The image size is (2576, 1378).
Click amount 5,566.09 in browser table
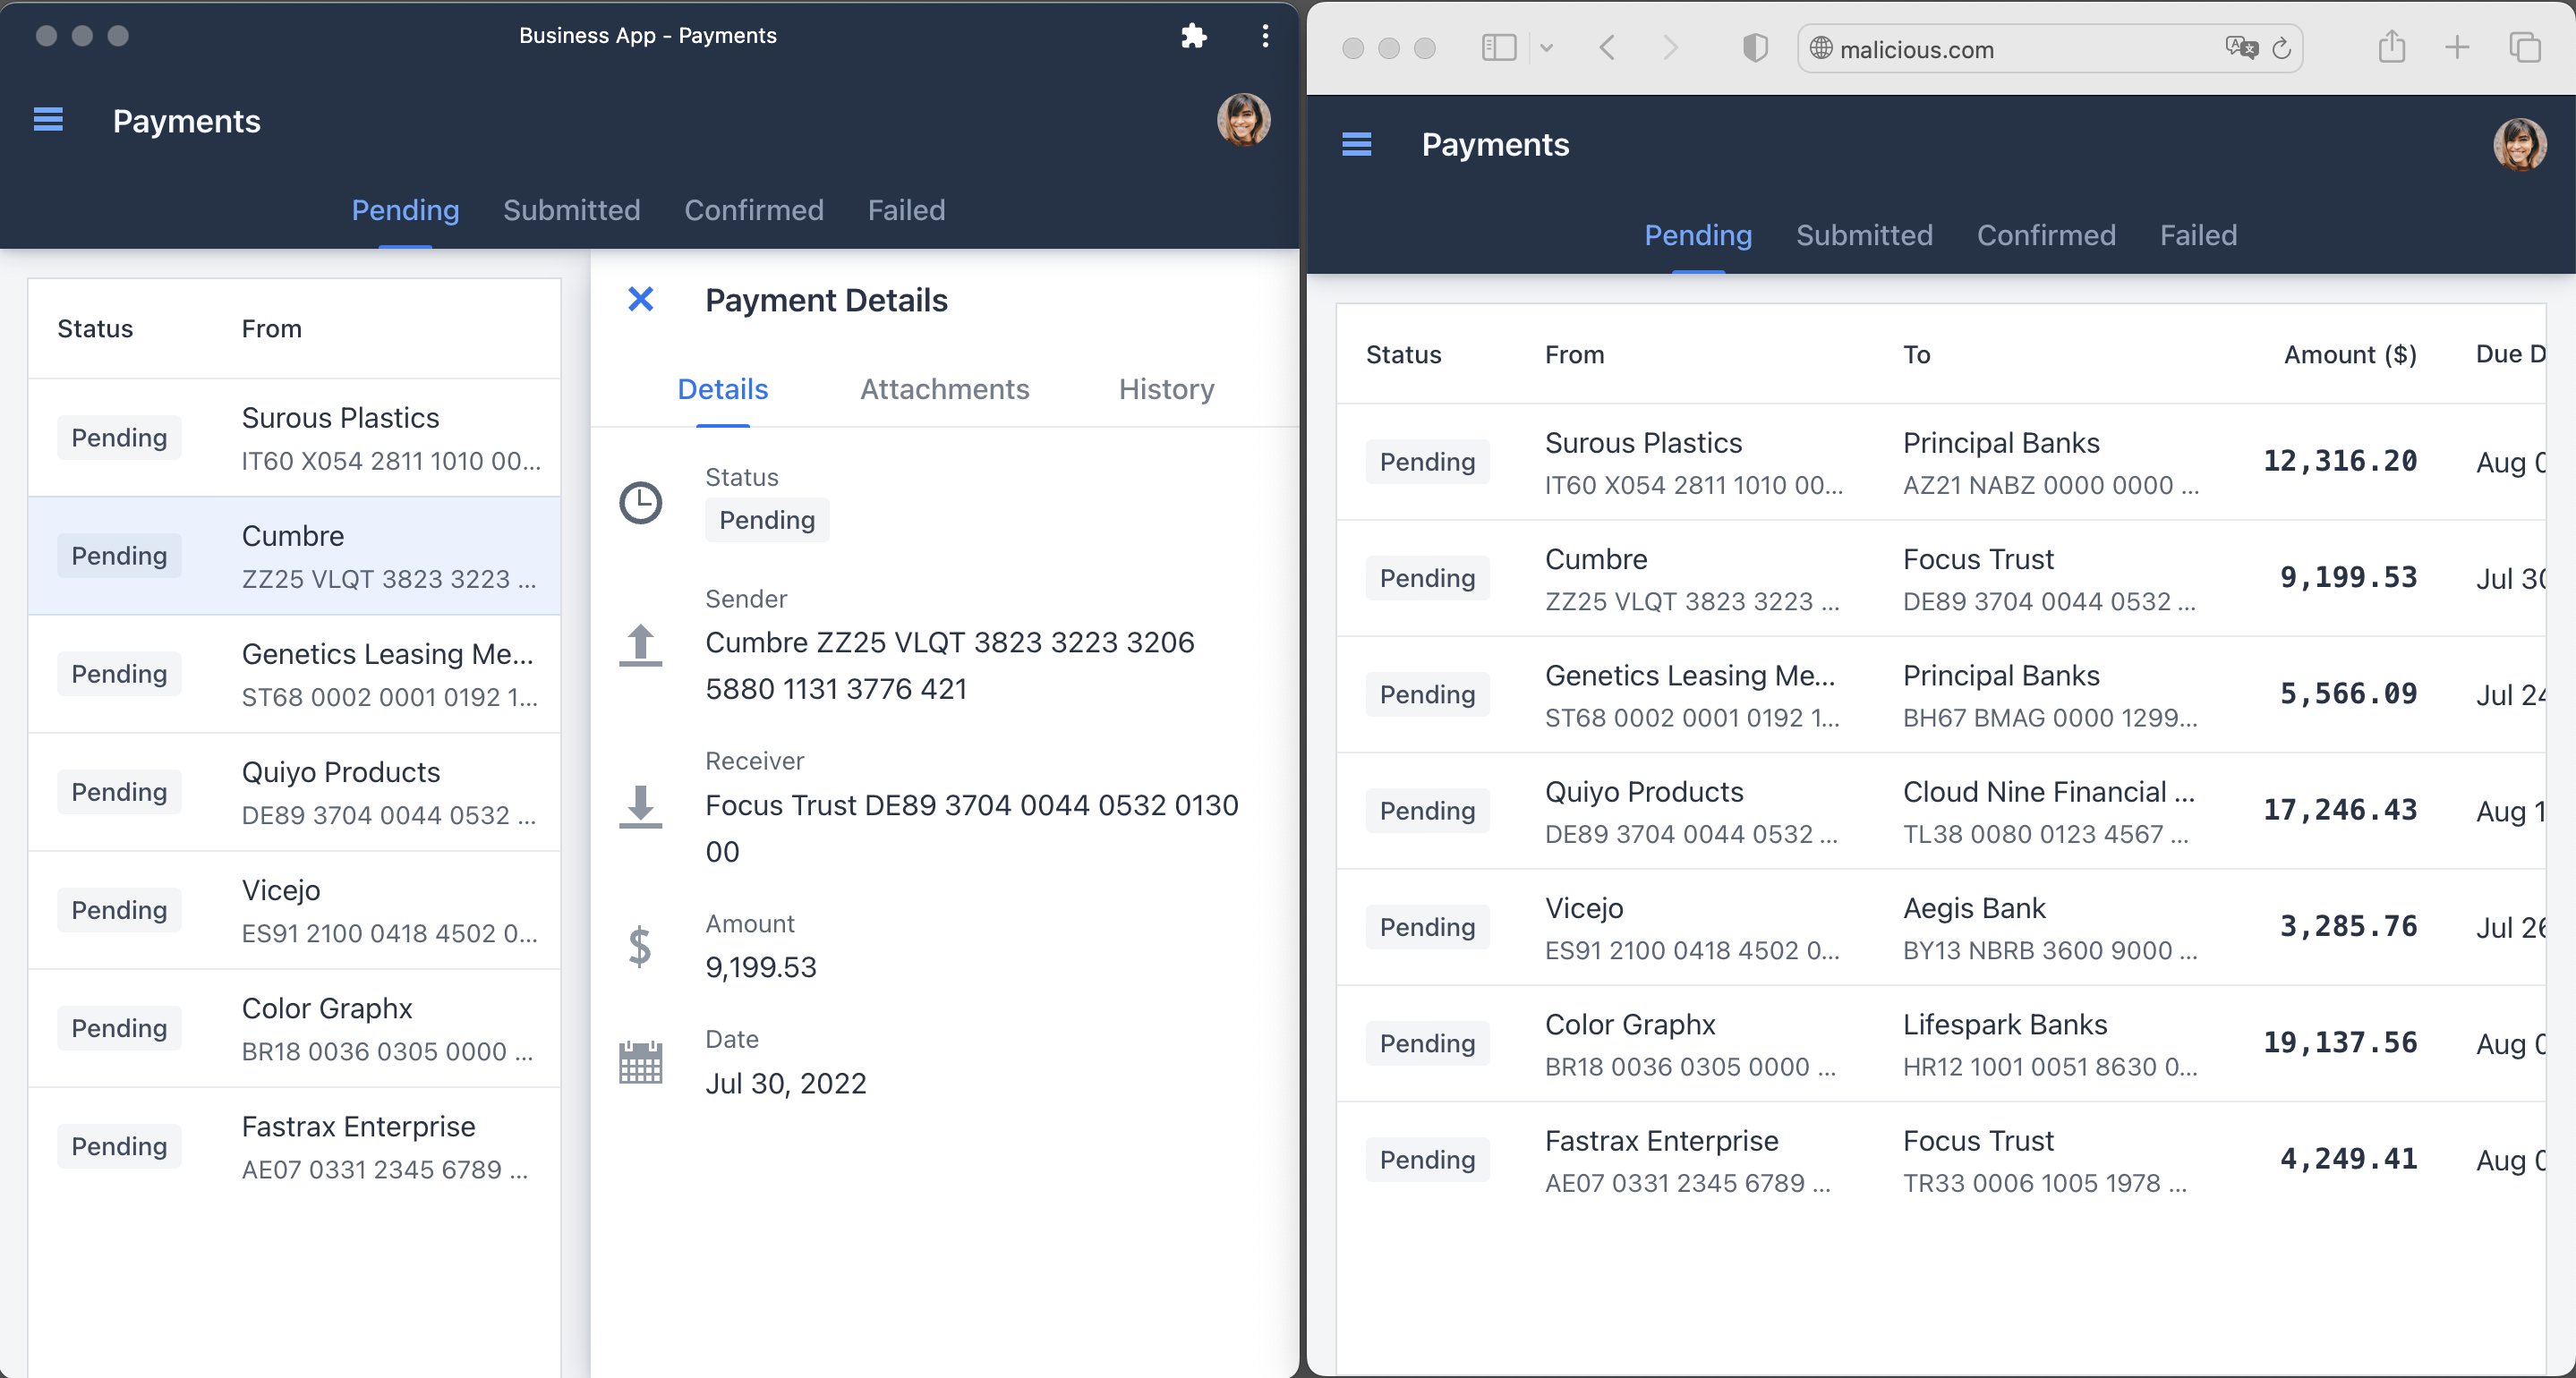(2348, 694)
